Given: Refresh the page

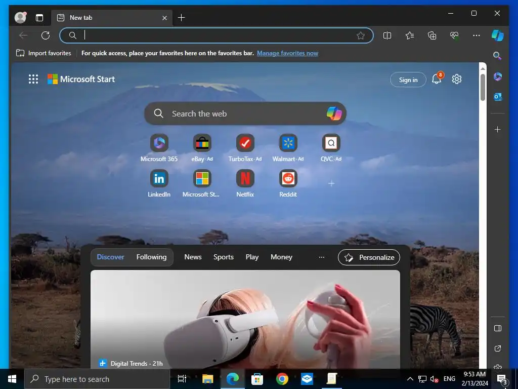Looking at the screenshot, I should [46, 35].
